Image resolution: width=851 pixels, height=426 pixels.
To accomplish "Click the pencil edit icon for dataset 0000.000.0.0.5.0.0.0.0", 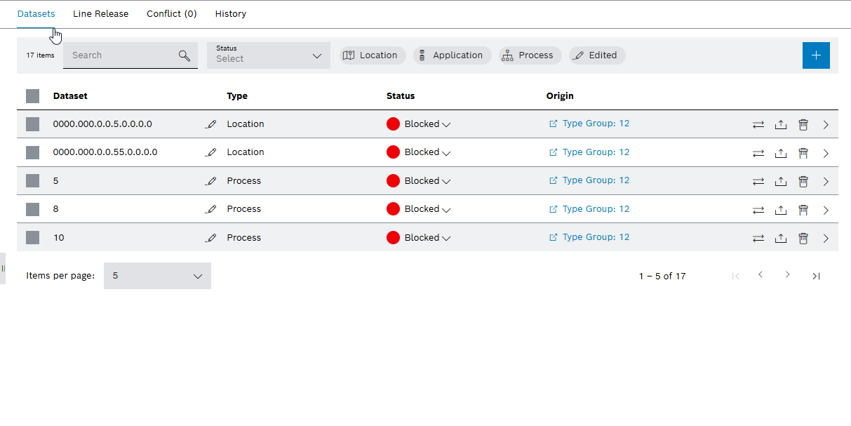I will (211, 124).
